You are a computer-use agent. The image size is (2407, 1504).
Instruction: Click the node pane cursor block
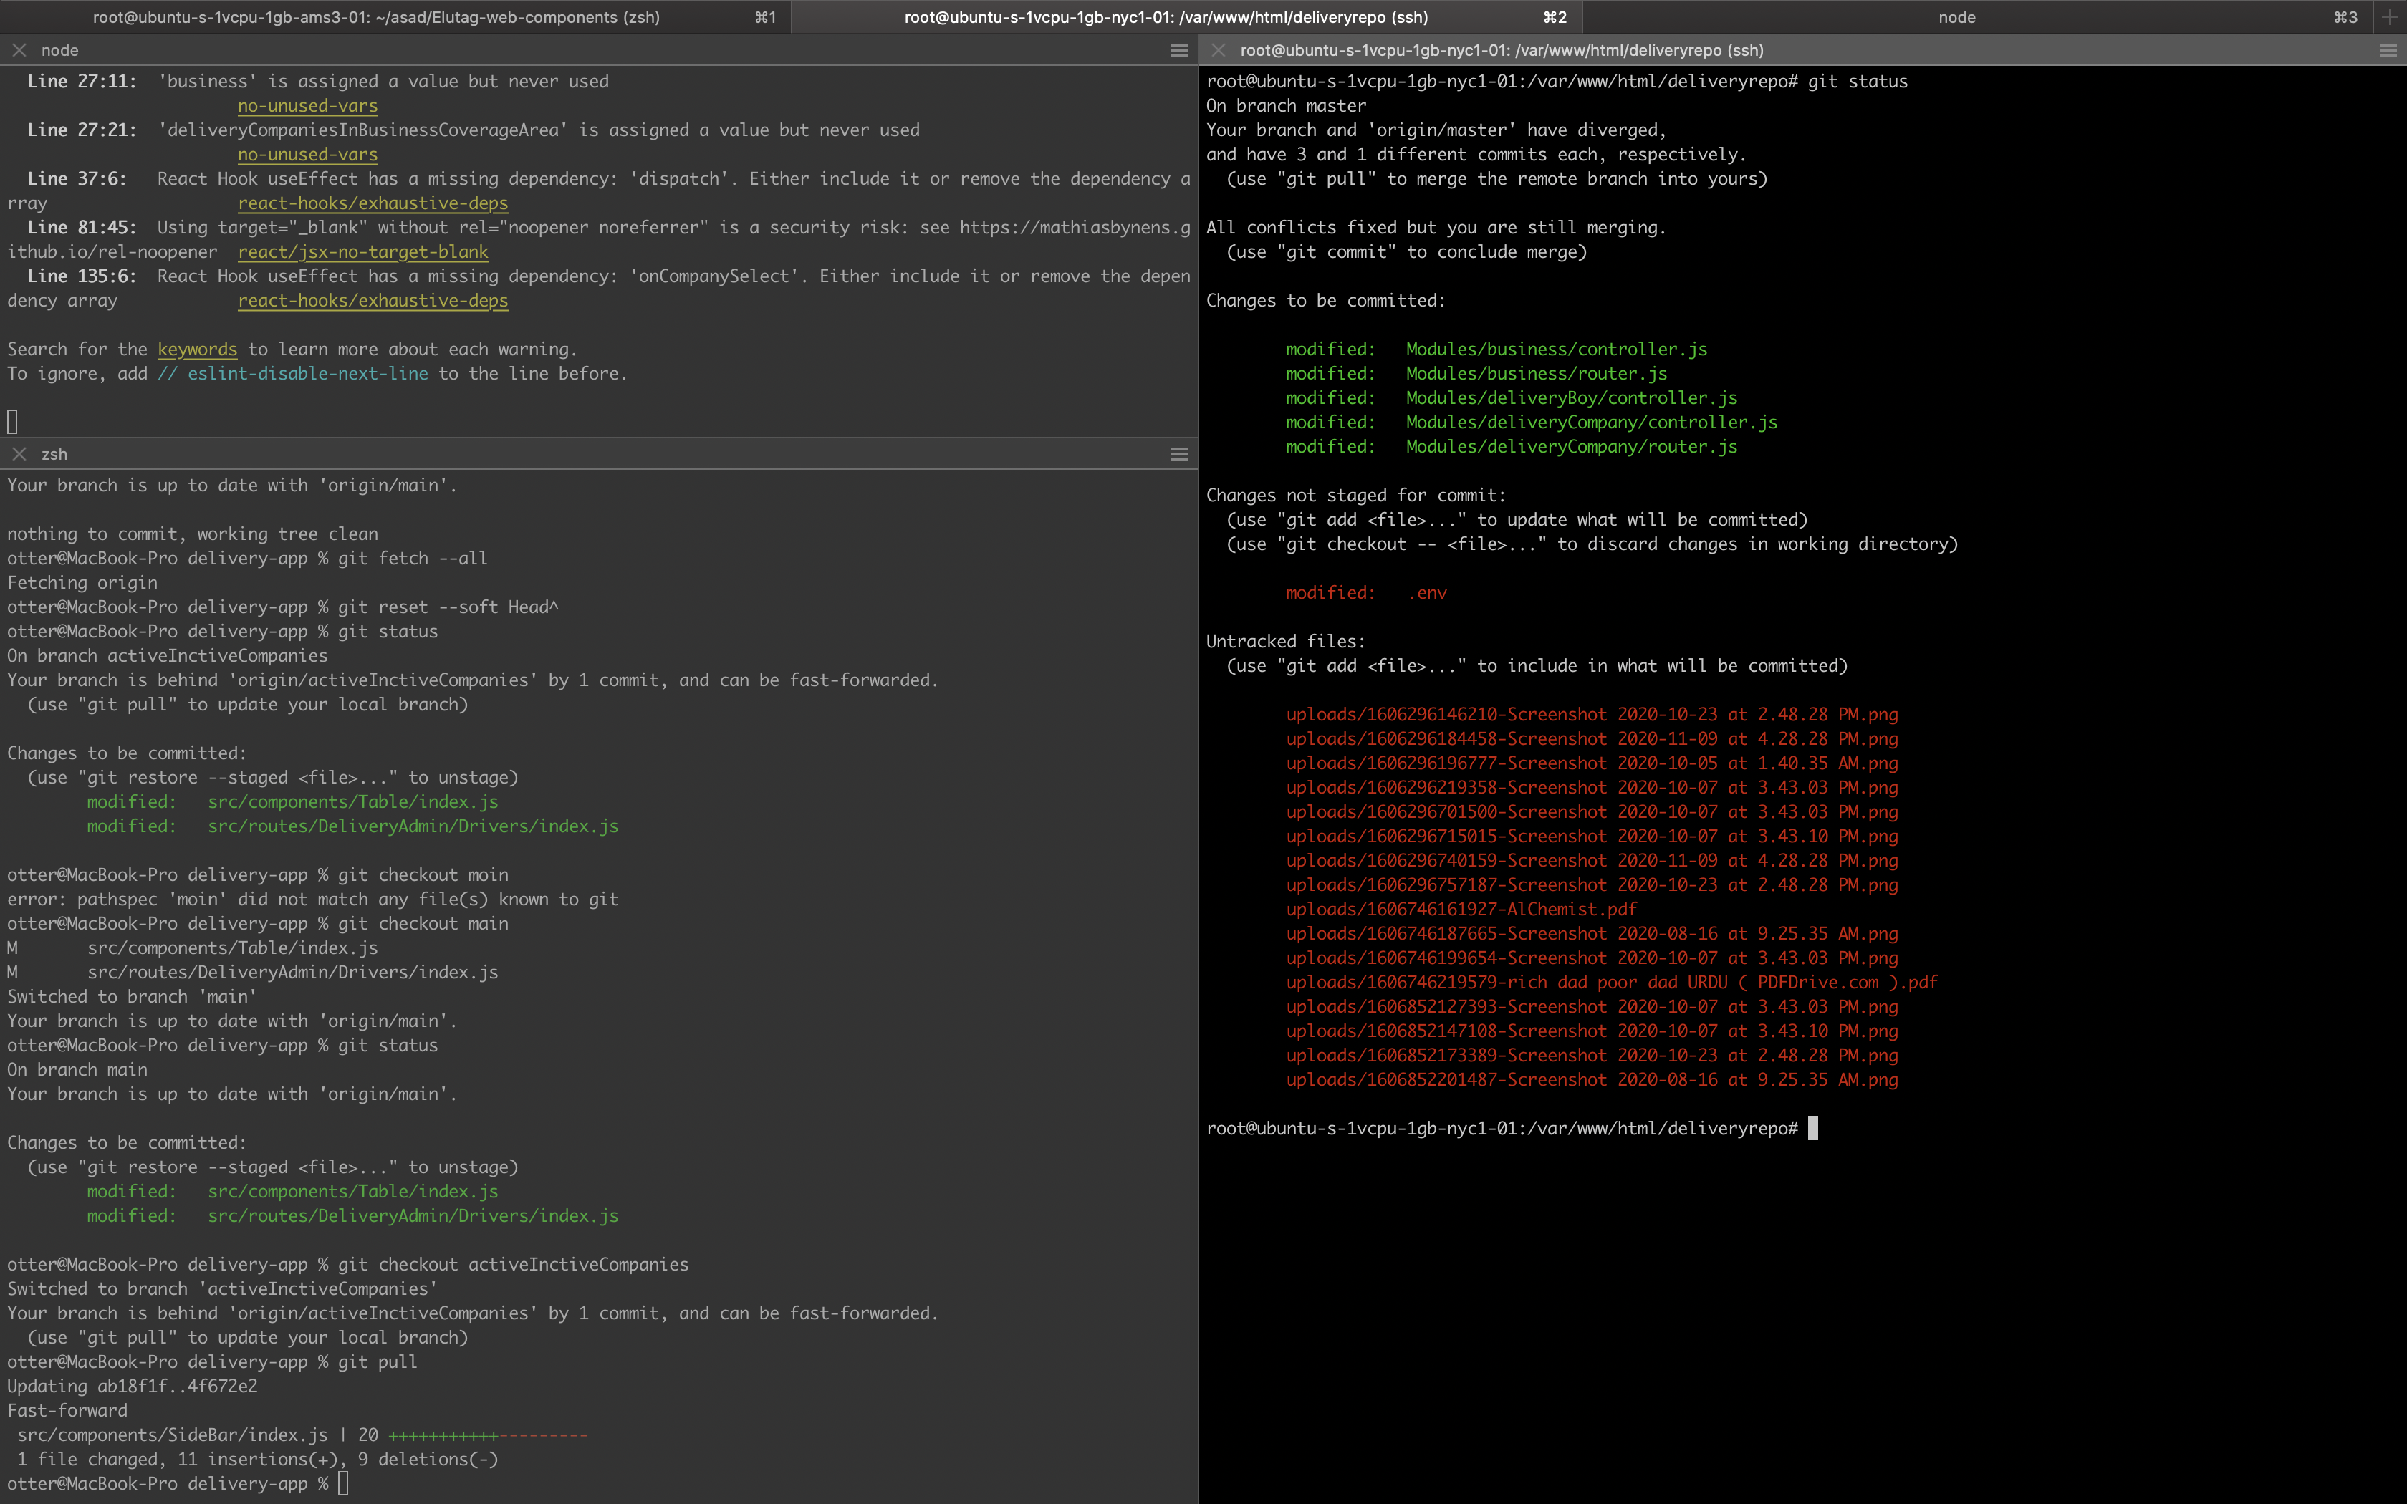(12, 422)
